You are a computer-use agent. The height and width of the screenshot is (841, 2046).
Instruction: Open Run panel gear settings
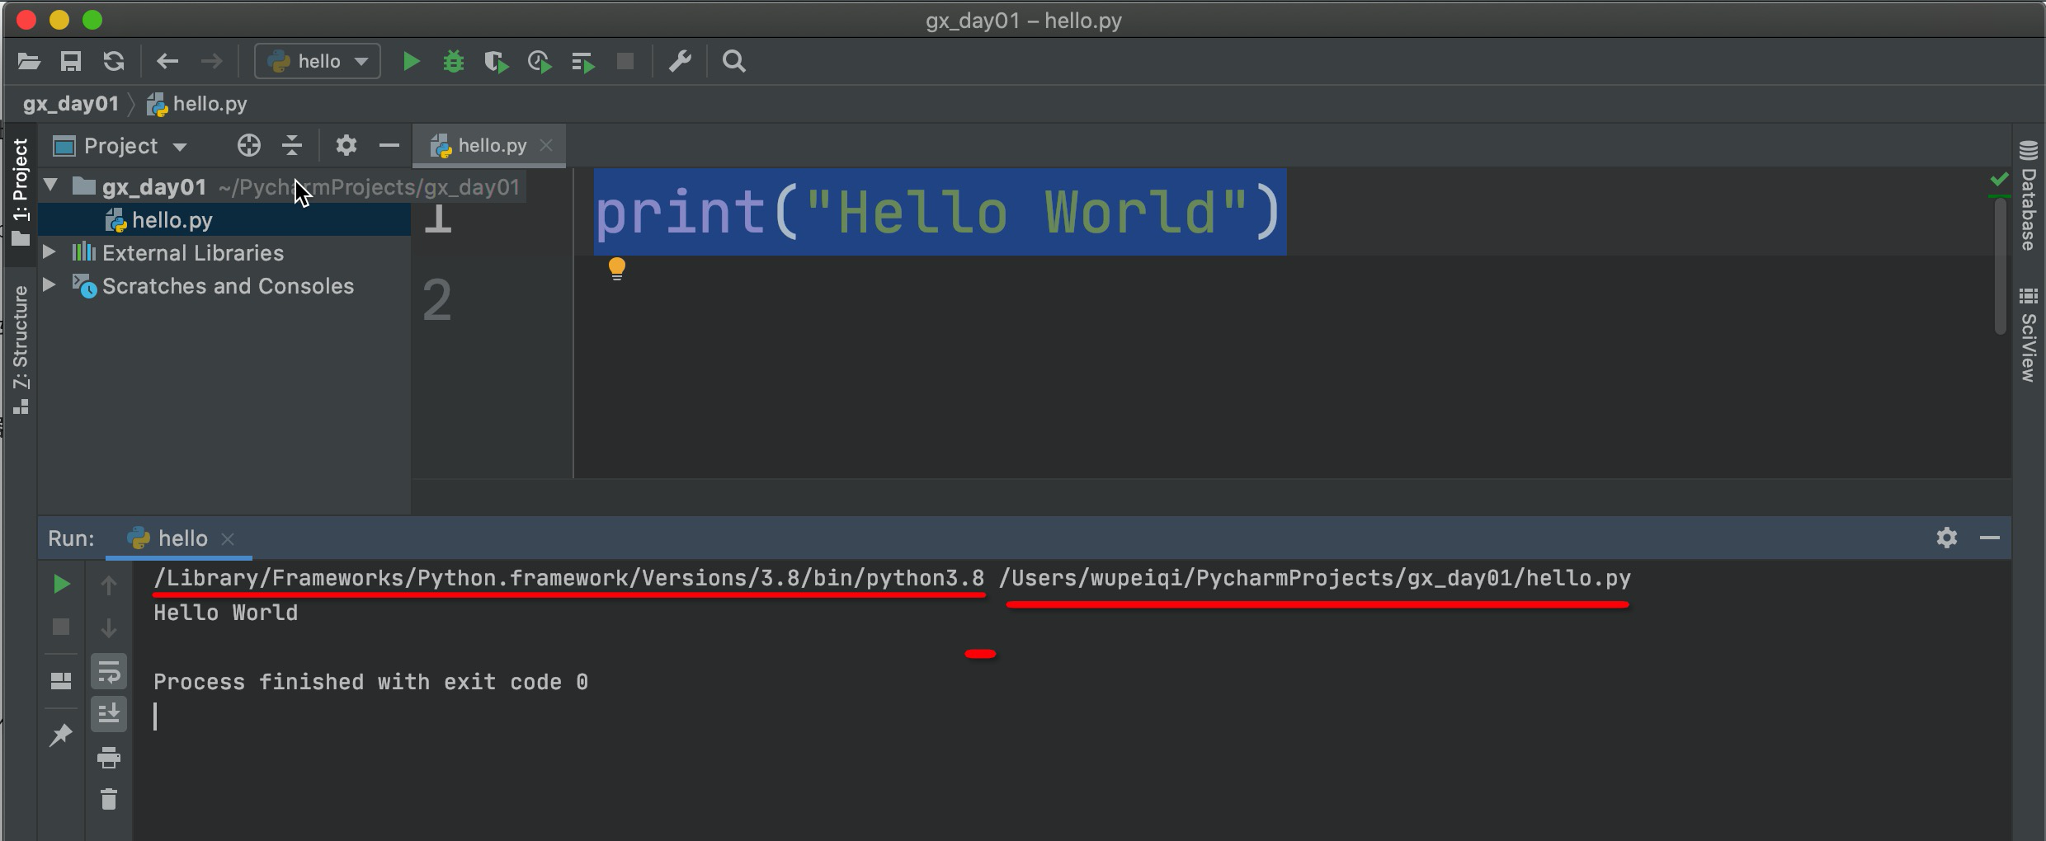1947,538
